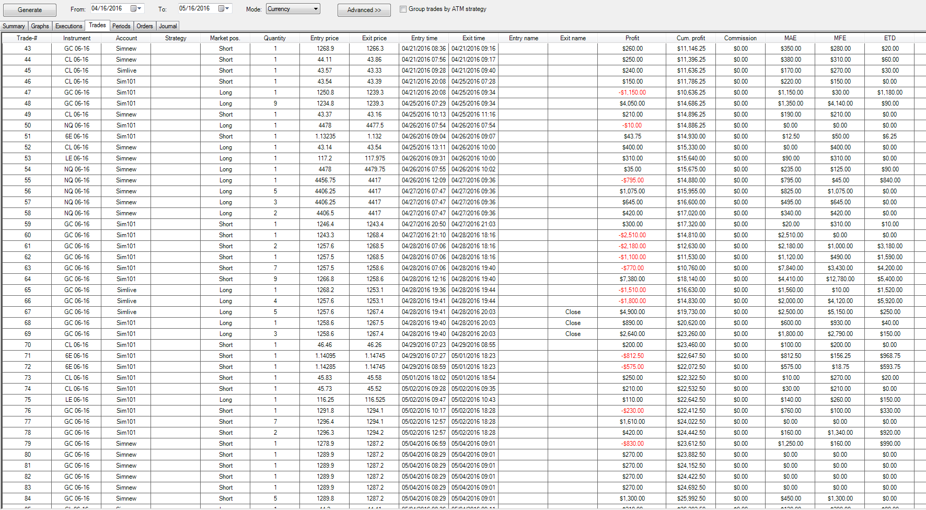Click NQ 06-16 instrument in trade 50
926x510 pixels.
click(77, 125)
